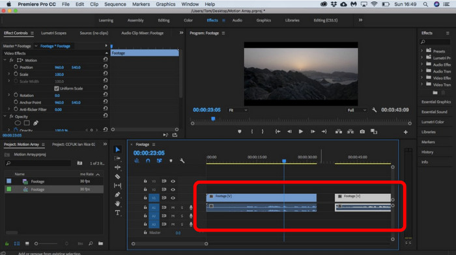Click the Export Frame camera button

pos(362,131)
